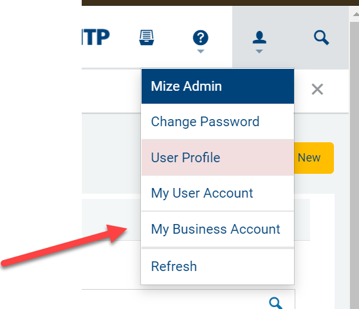
Task: Click the gray X close icon
Action: 317,89
